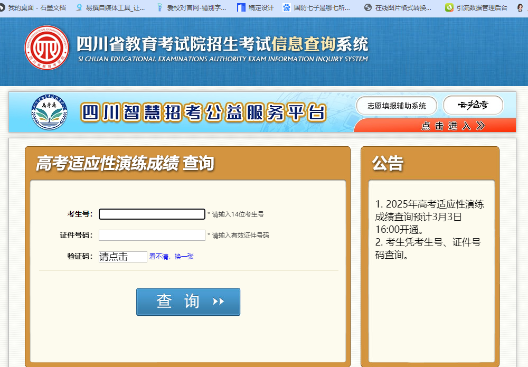Viewport: 528px width, 367px height.
Task: Click the 验证码 captcha input box
Action: pyautogui.click(x=122, y=257)
